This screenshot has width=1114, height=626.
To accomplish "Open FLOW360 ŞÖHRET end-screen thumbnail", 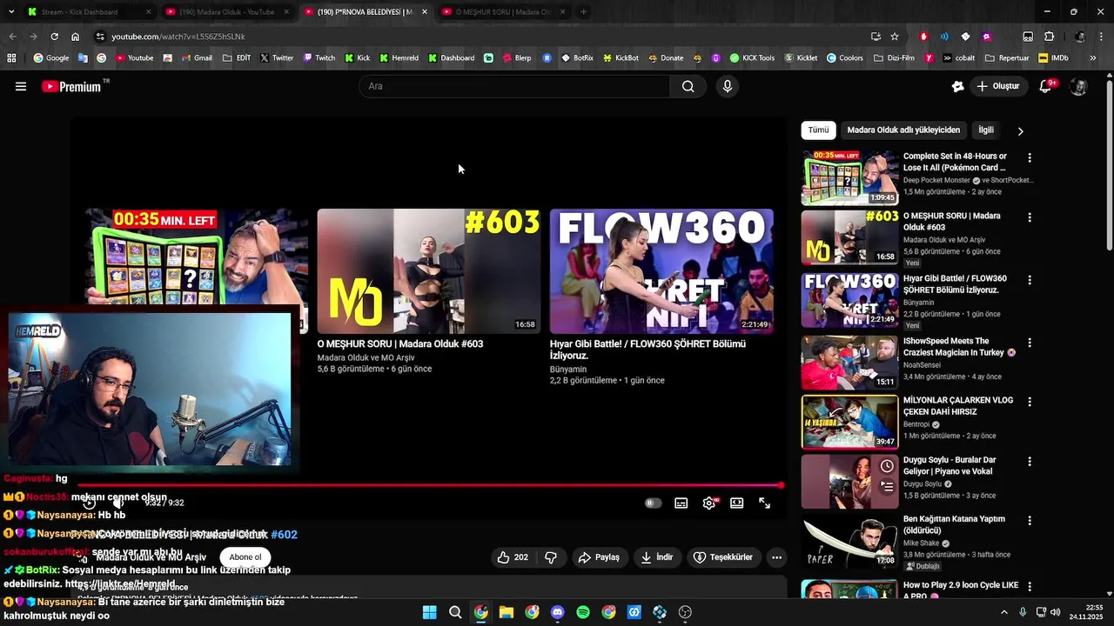I will [x=661, y=271].
